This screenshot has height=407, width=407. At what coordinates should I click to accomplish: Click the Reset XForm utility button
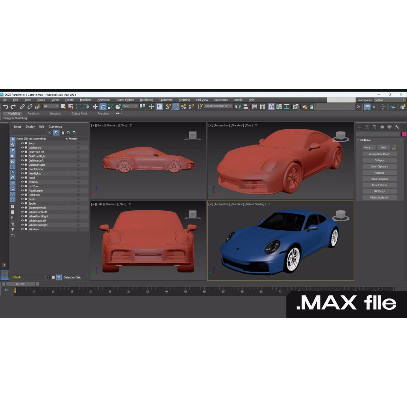pos(379,185)
